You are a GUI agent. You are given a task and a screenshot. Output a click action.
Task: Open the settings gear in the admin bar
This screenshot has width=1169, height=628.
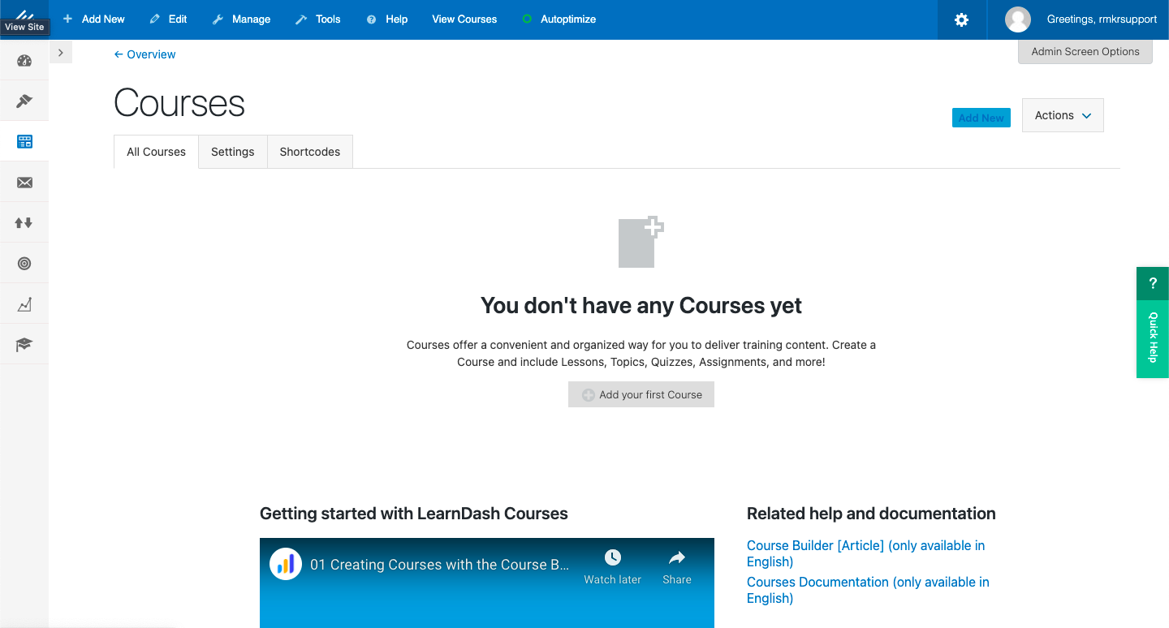point(961,19)
